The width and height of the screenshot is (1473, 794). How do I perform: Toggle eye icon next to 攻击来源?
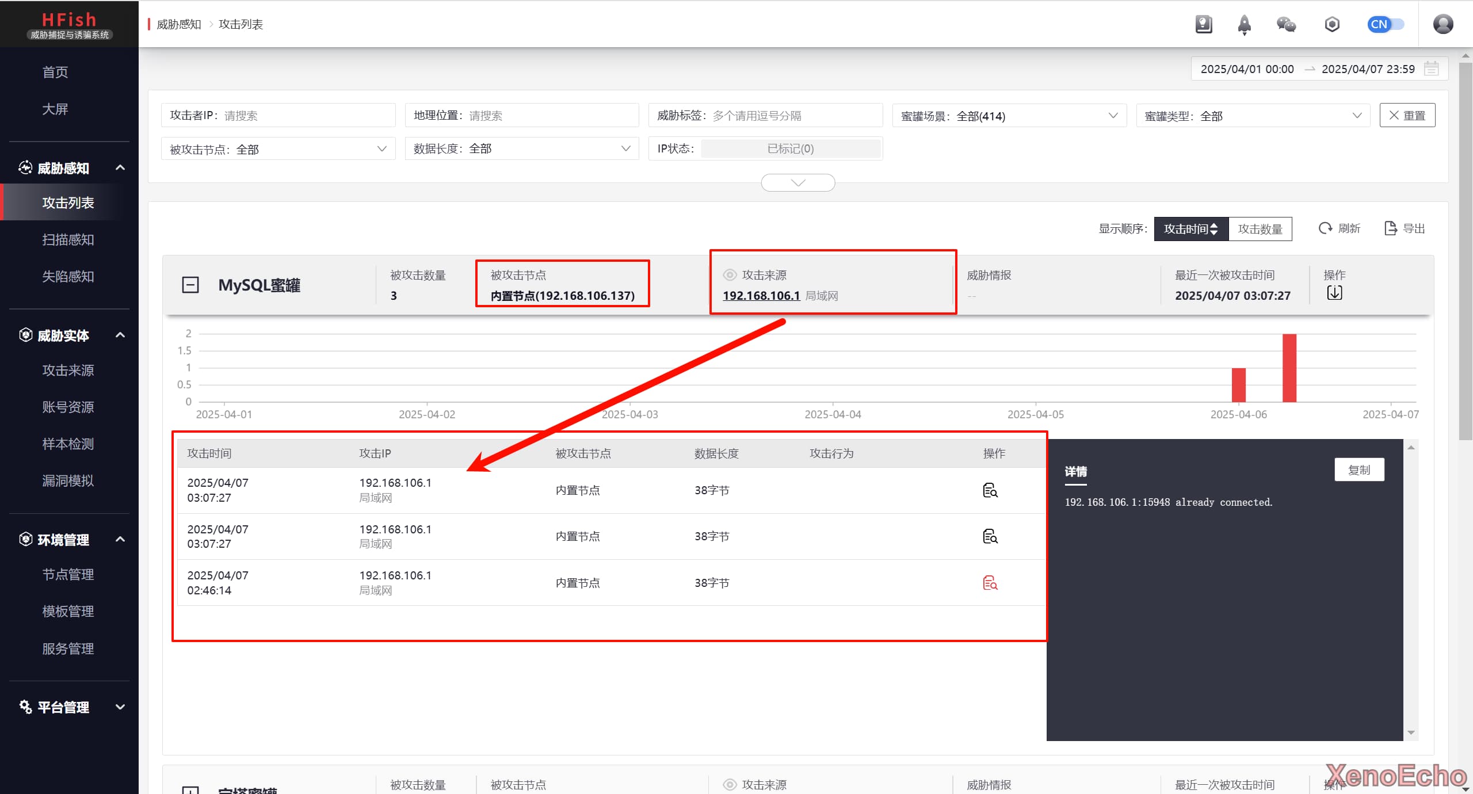coord(730,275)
